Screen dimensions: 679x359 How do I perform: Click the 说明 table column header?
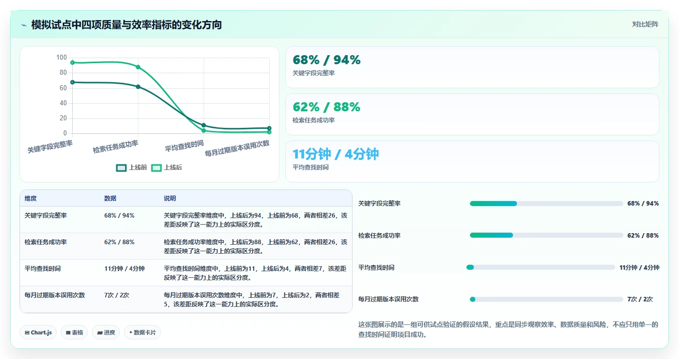click(170, 199)
